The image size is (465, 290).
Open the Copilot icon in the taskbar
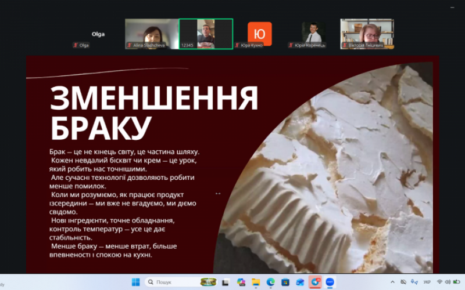tap(241, 282)
